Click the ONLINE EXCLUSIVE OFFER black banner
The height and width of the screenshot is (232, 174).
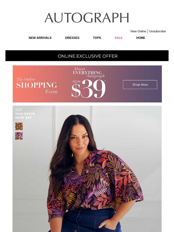(87, 56)
